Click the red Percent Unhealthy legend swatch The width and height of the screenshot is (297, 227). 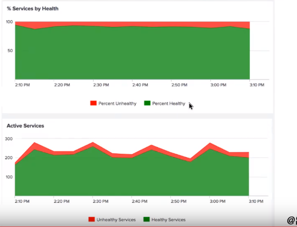(x=93, y=103)
